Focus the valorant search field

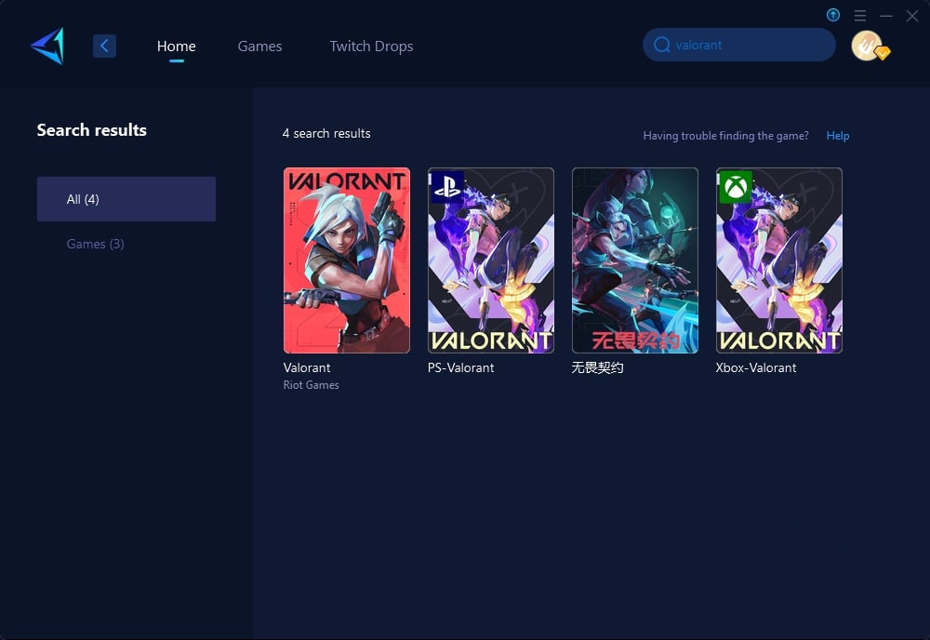[x=739, y=45]
